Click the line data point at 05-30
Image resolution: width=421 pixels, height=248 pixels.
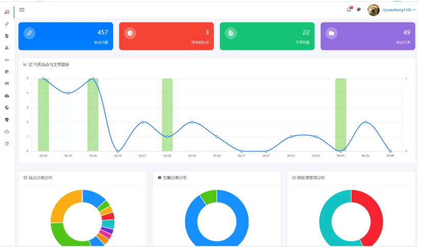coord(217,137)
